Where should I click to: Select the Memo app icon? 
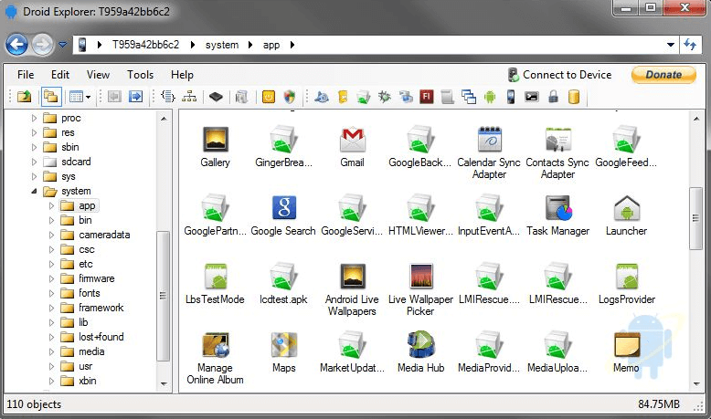tap(626, 346)
